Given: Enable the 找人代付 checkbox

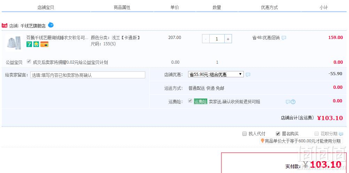Looking at the screenshot, I should (245, 134).
